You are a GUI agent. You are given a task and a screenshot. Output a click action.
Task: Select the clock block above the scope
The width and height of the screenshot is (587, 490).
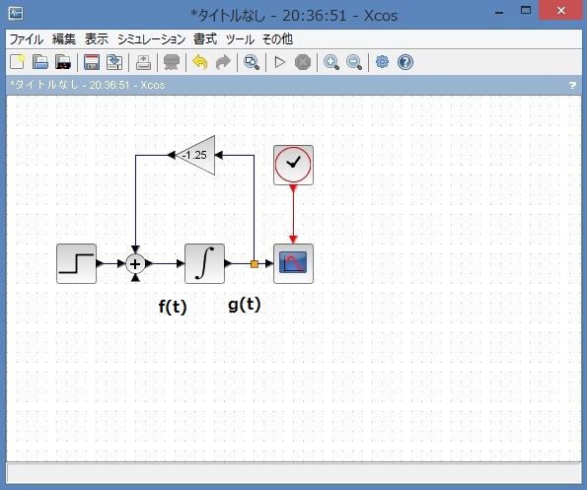tap(294, 165)
